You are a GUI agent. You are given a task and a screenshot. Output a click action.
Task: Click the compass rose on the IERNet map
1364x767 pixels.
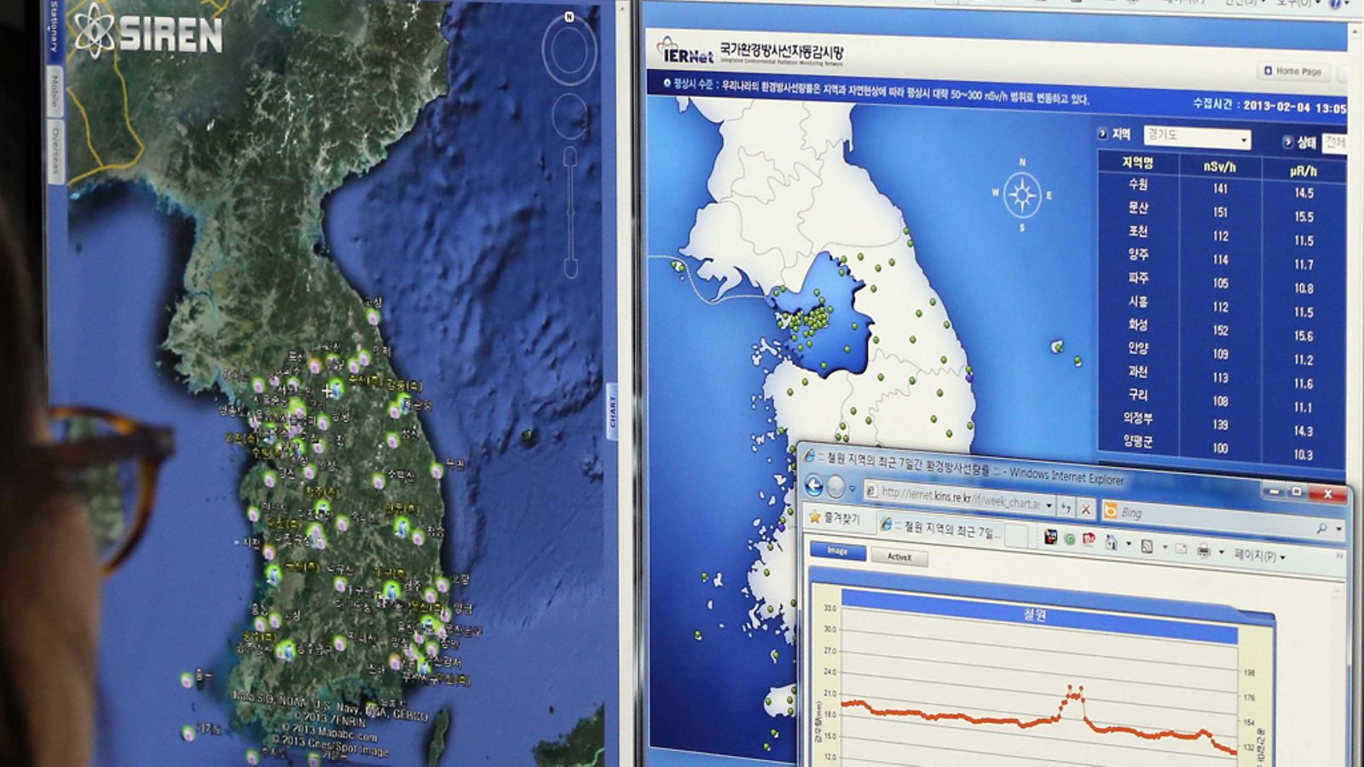point(1021,195)
